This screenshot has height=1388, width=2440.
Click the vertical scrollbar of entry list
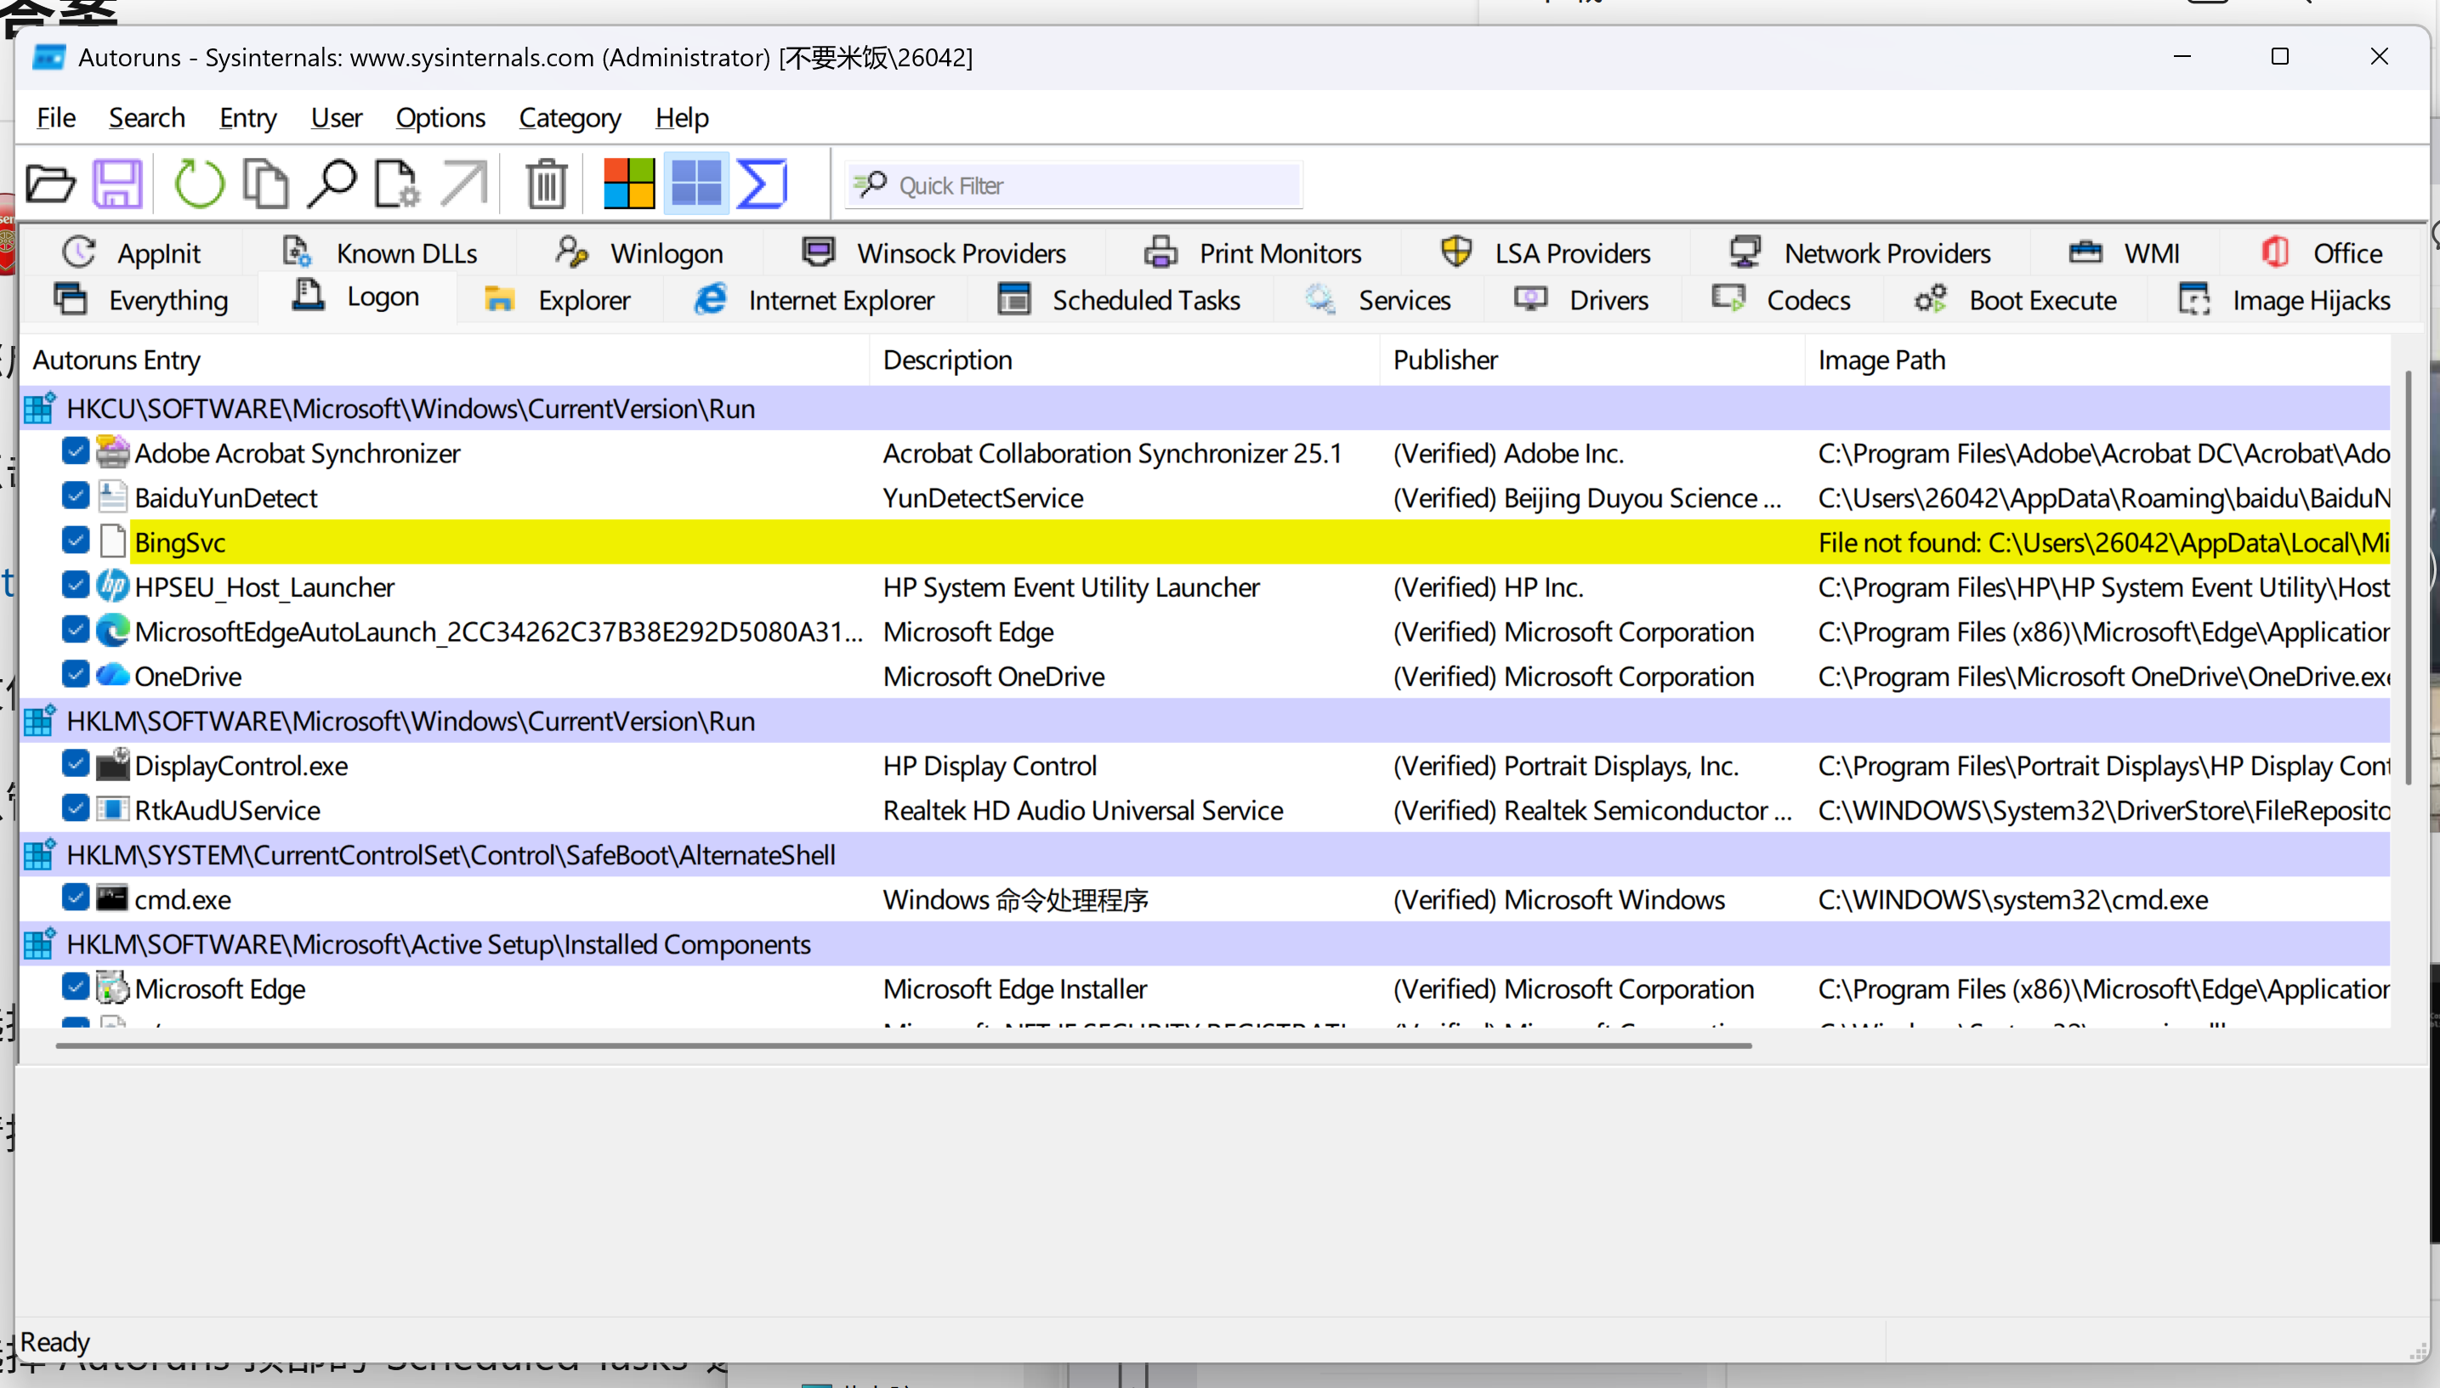[x=2408, y=579]
